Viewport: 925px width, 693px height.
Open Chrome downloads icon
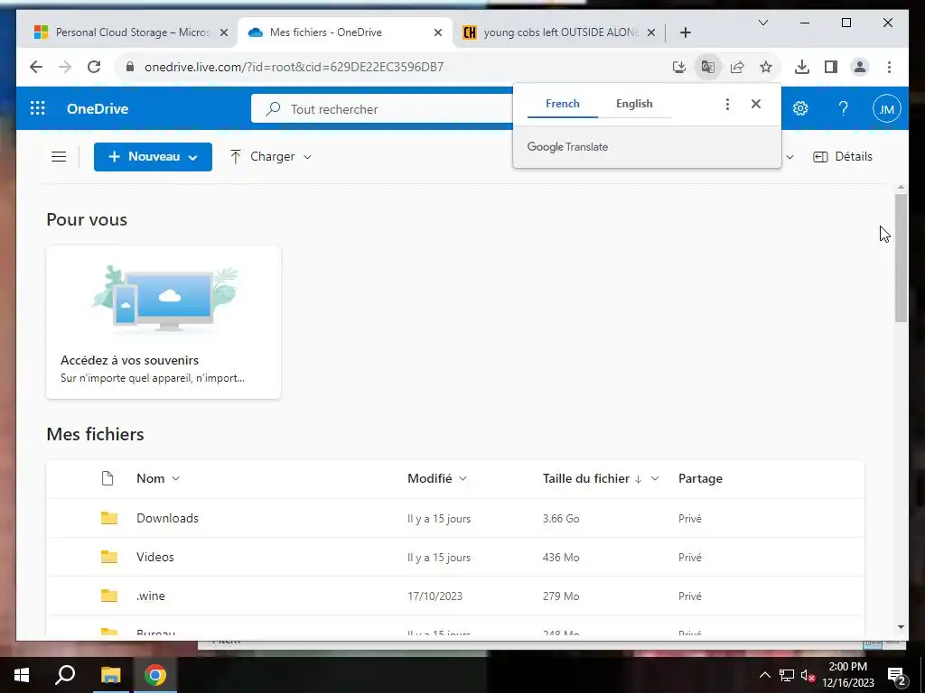tap(802, 67)
